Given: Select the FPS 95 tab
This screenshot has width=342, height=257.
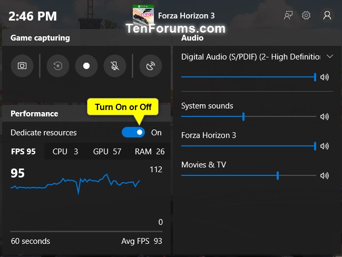Looking at the screenshot, I should click(24, 152).
